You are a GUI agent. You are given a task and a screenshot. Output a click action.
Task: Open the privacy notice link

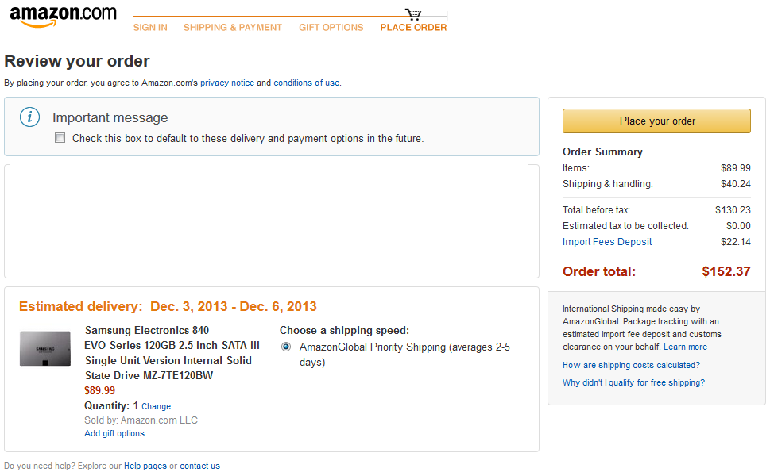(x=227, y=83)
